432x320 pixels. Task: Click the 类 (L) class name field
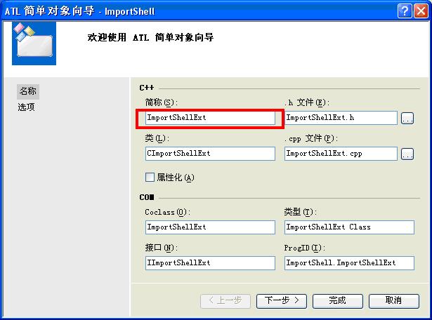point(210,154)
